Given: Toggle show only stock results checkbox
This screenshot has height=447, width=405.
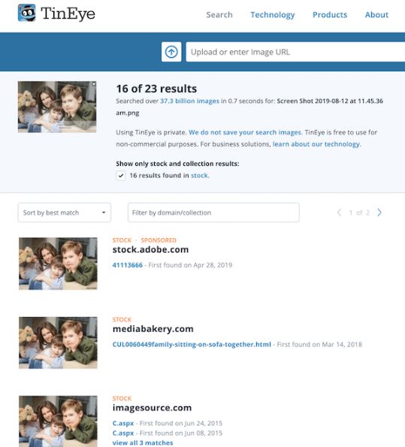Looking at the screenshot, I should (121, 175).
